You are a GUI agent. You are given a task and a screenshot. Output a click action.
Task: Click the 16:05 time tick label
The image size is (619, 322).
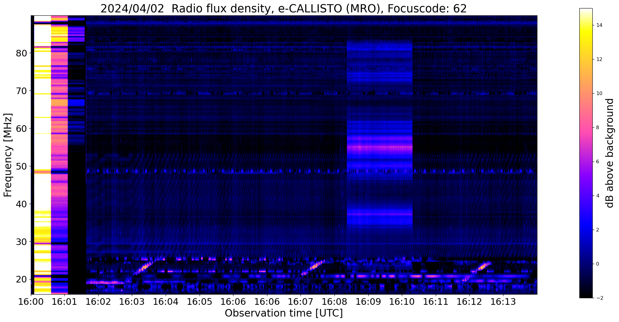coord(200,301)
